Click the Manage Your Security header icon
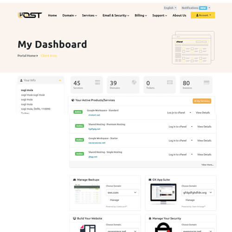The height and width of the screenshot is (232, 232). coord(150,219)
